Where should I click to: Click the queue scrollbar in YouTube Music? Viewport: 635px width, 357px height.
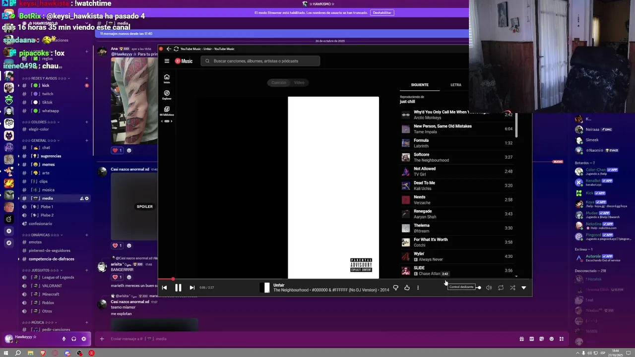click(x=516, y=125)
